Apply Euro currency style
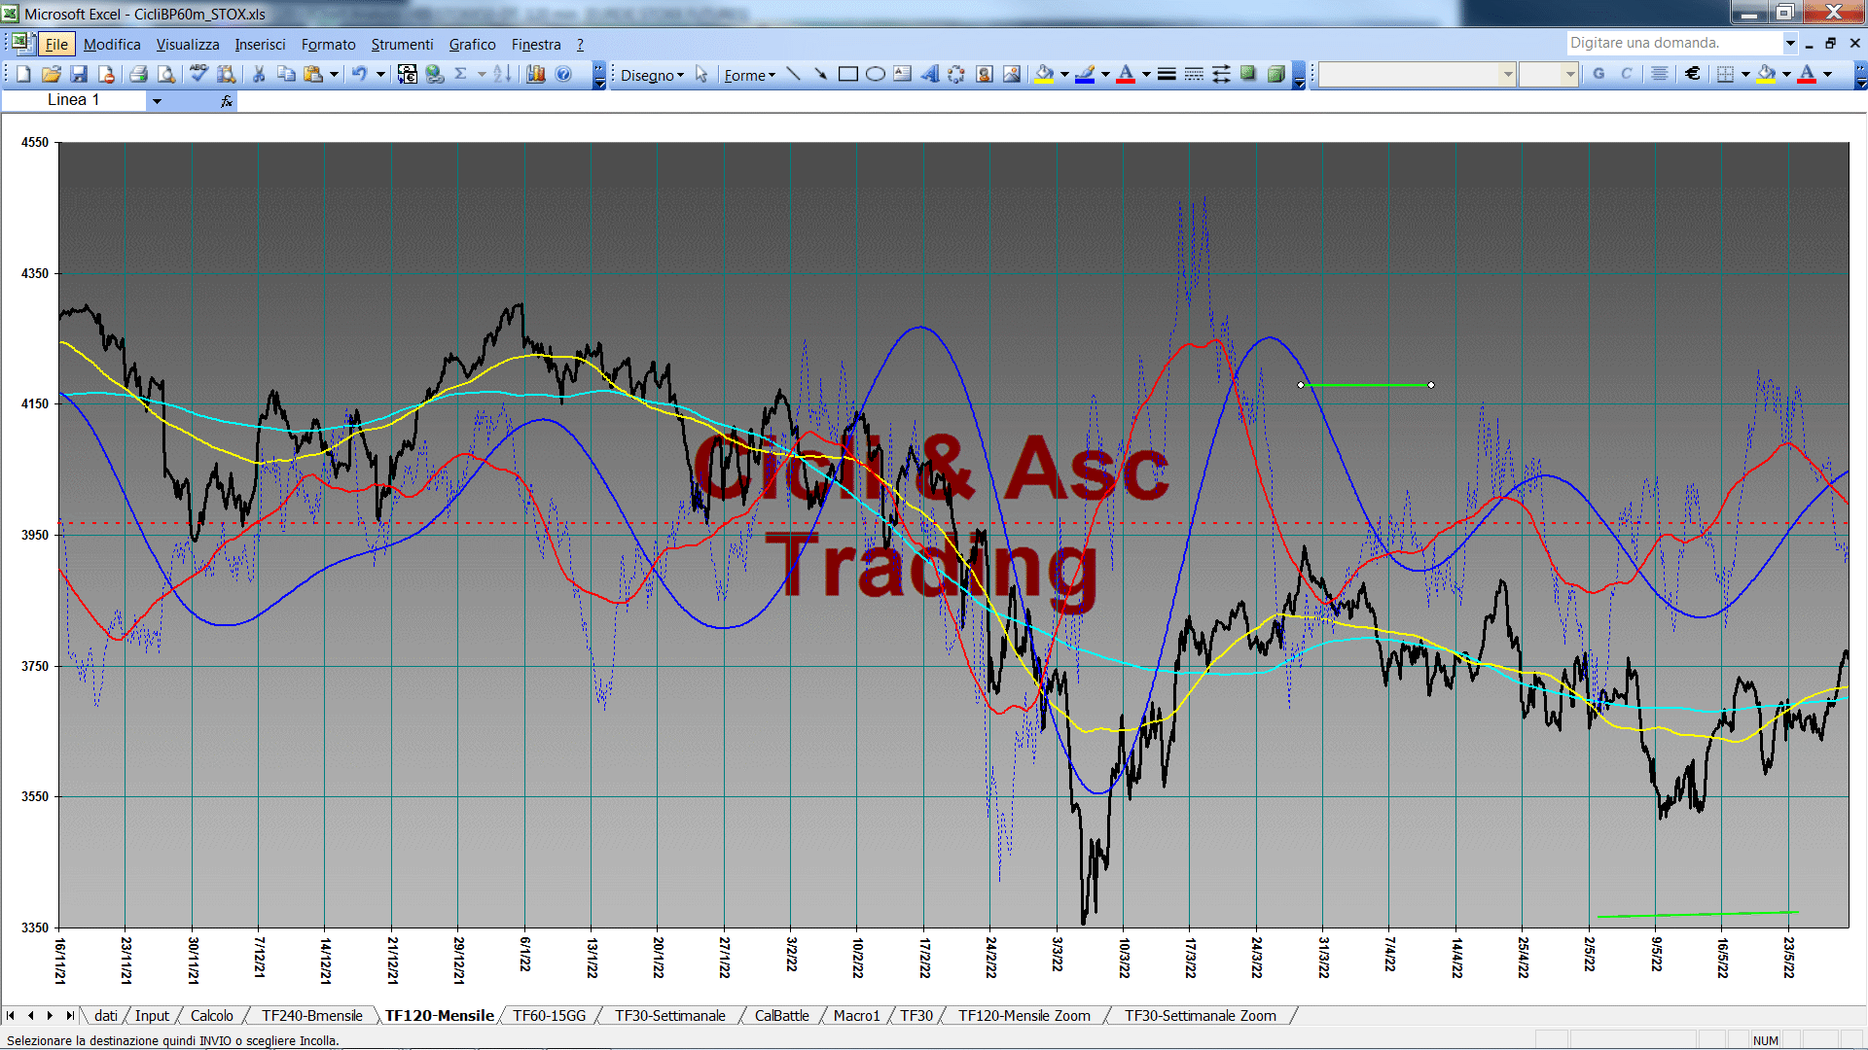The image size is (1868, 1050). pos(1693,74)
